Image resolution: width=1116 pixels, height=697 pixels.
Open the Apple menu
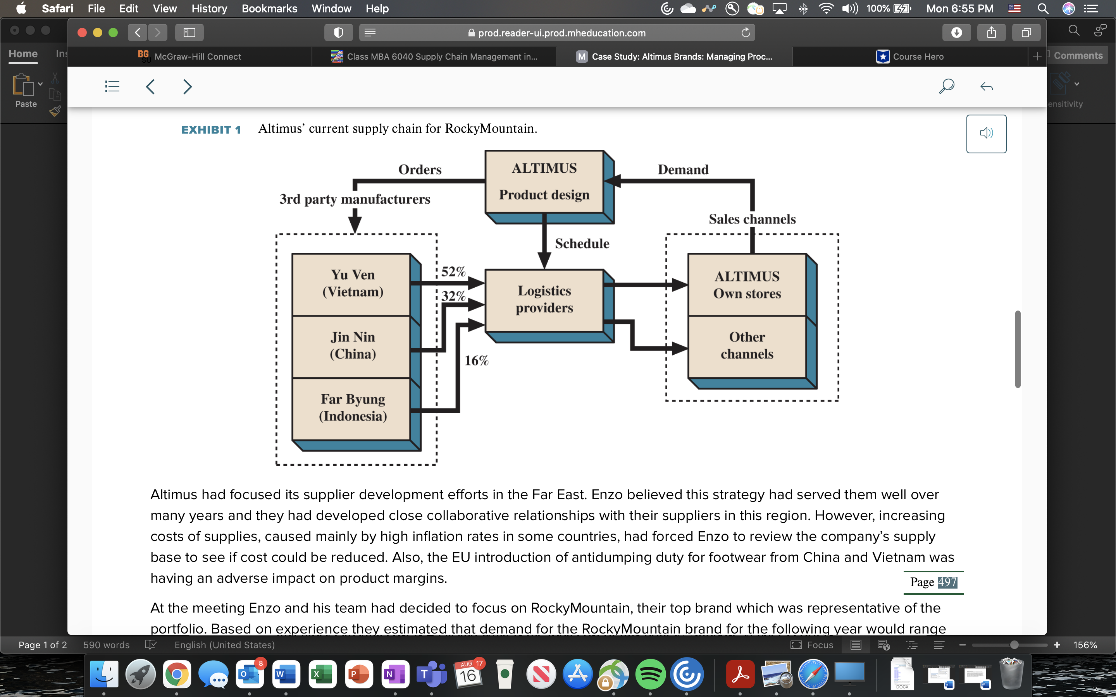tap(21, 8)
